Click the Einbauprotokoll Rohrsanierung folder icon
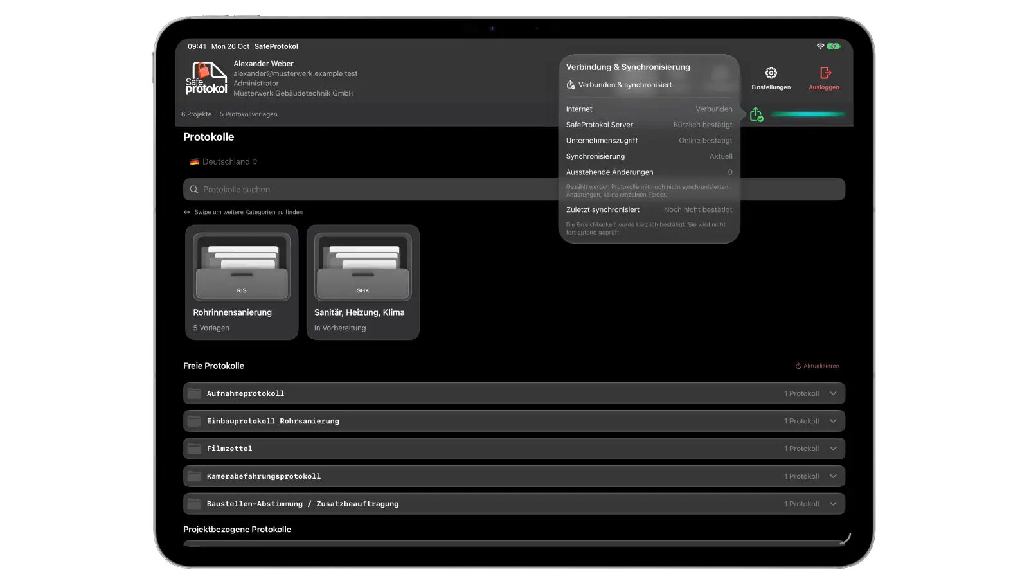1029x579 pixels. point(194,421)
